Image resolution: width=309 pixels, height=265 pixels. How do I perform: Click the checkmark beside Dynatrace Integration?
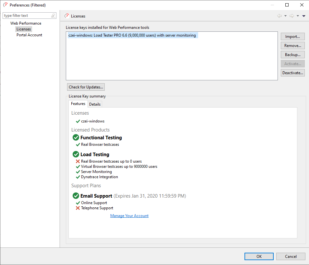tap(78, 177)
